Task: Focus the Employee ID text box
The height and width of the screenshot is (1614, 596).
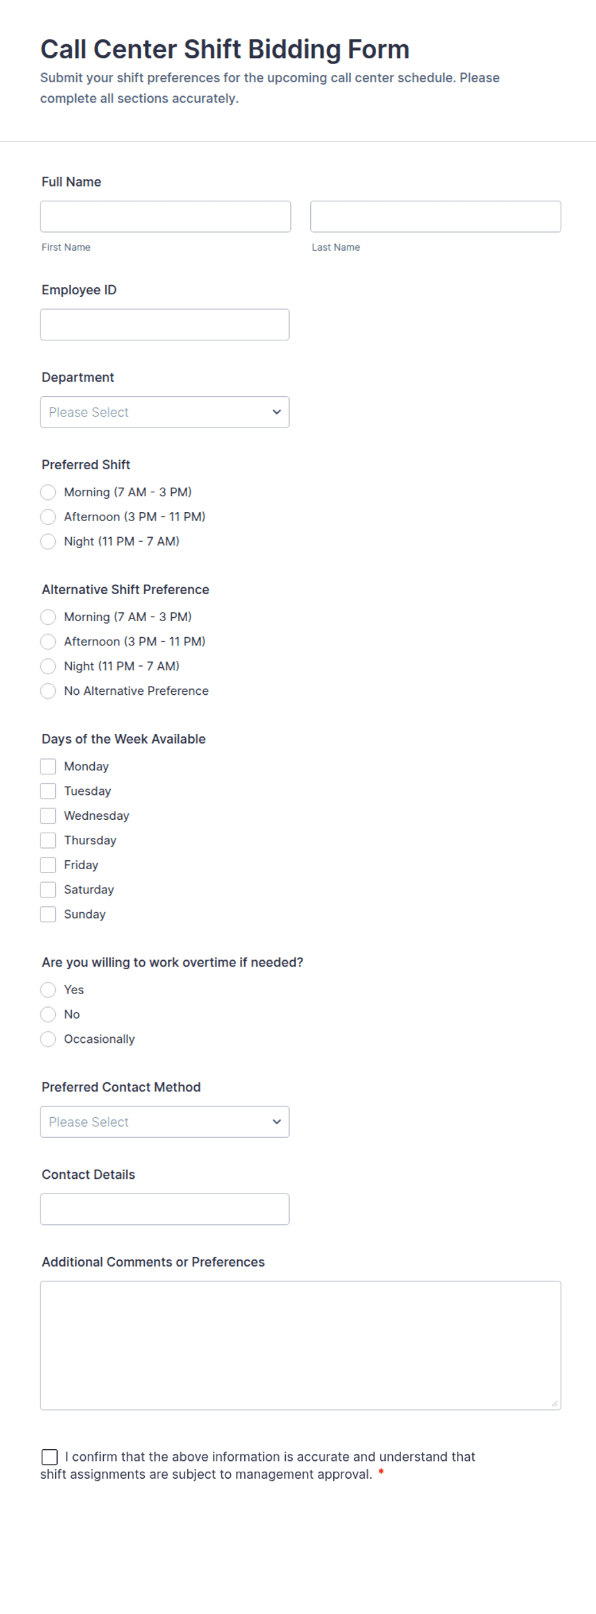Action: [165, 325]
